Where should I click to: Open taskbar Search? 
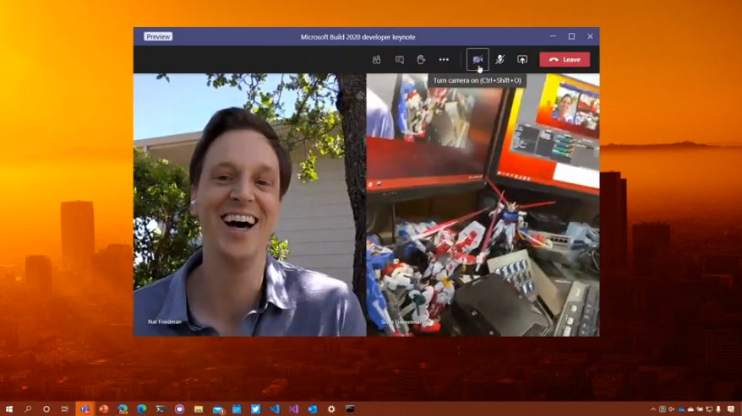[28, 409]
